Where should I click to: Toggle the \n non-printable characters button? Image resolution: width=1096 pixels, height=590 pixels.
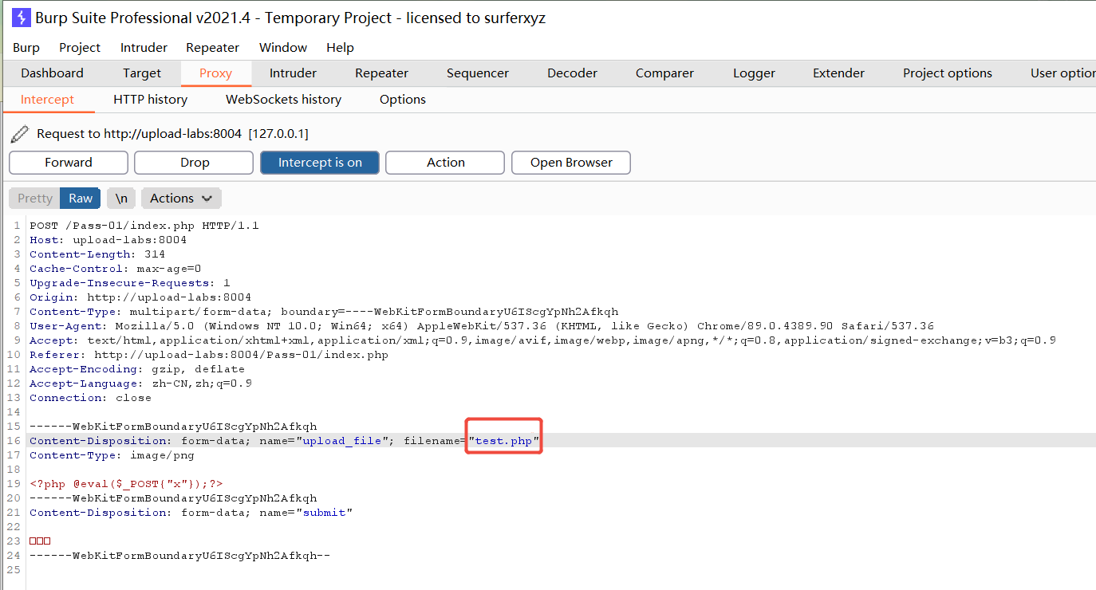coord(121,199)
